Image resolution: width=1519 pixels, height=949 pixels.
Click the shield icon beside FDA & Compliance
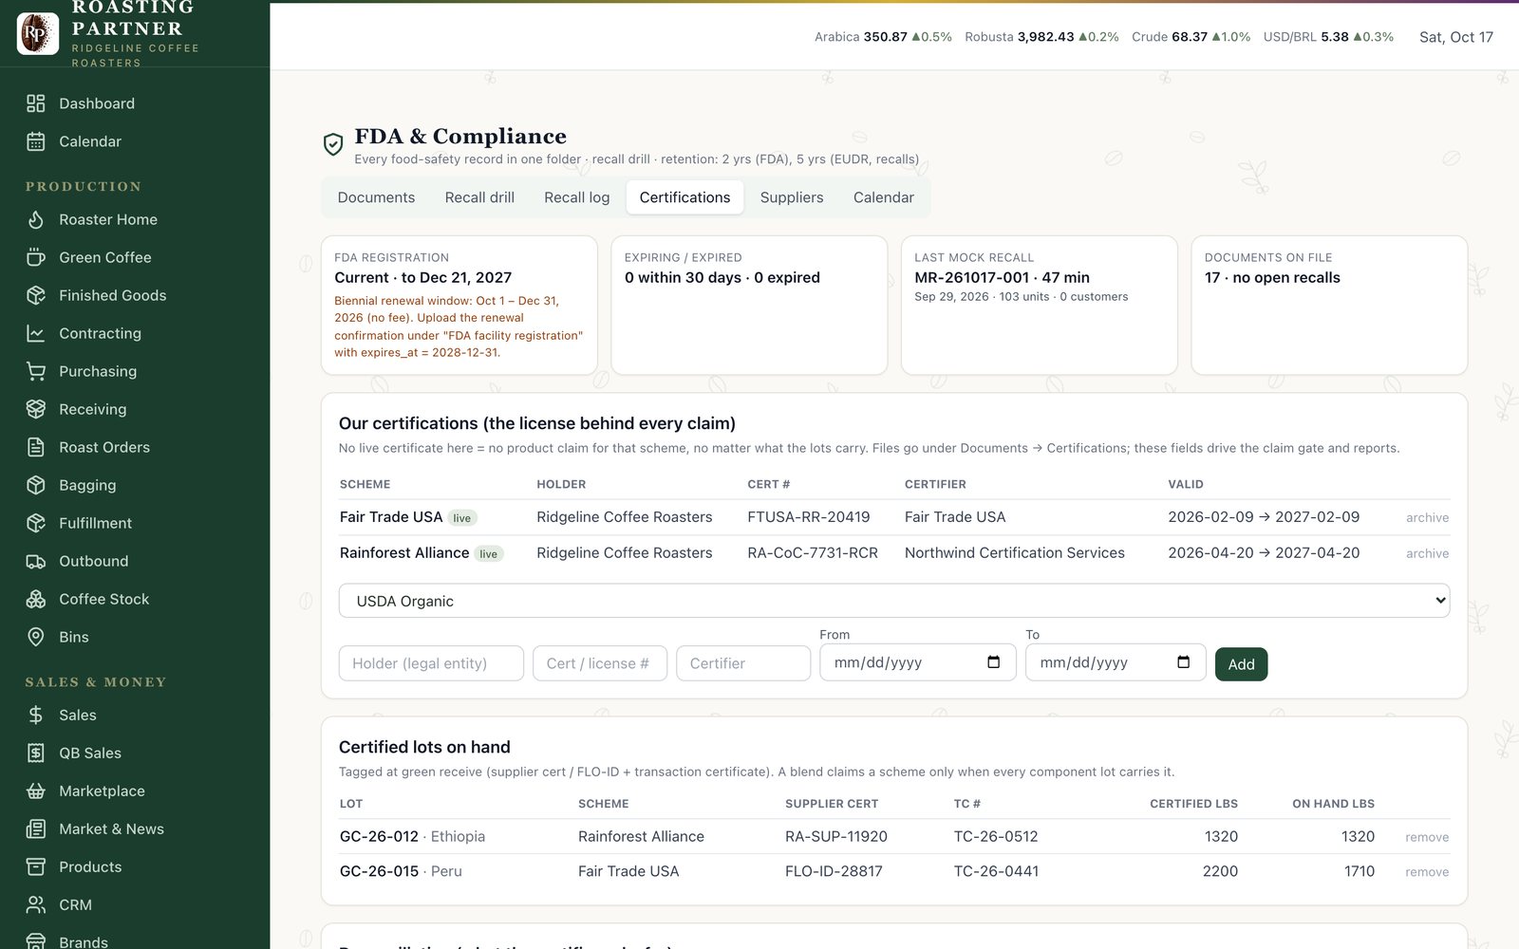[x=333, y=144]
